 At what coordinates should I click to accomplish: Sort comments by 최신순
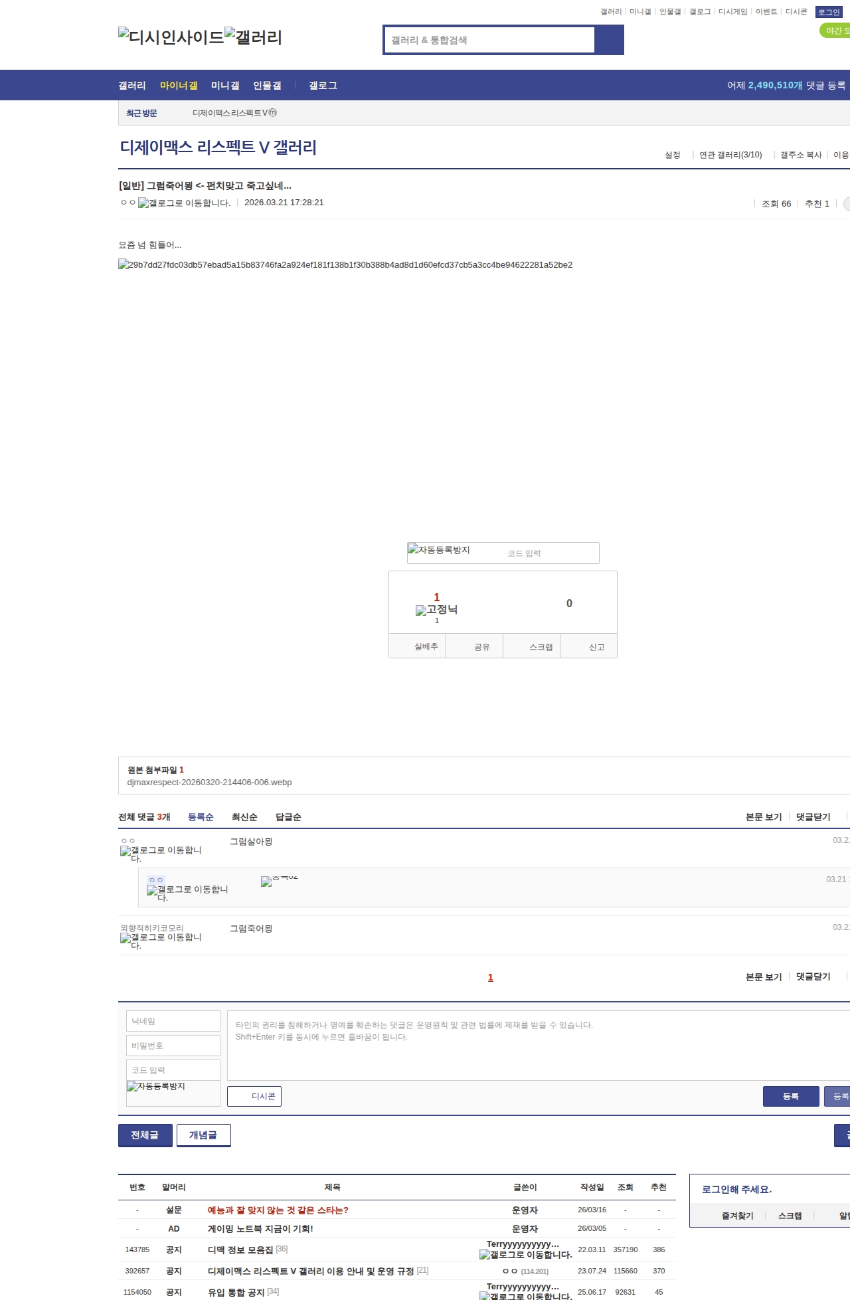point(244,817)
